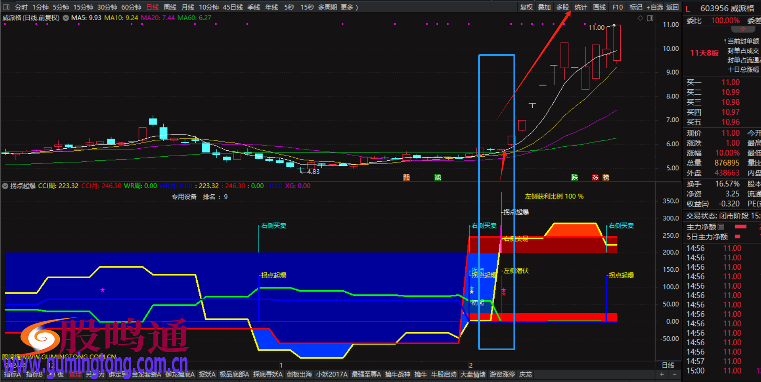This screenshot has width=761, height=382.
Task: Toggle the right info panel icon
Action: (650, 18)
